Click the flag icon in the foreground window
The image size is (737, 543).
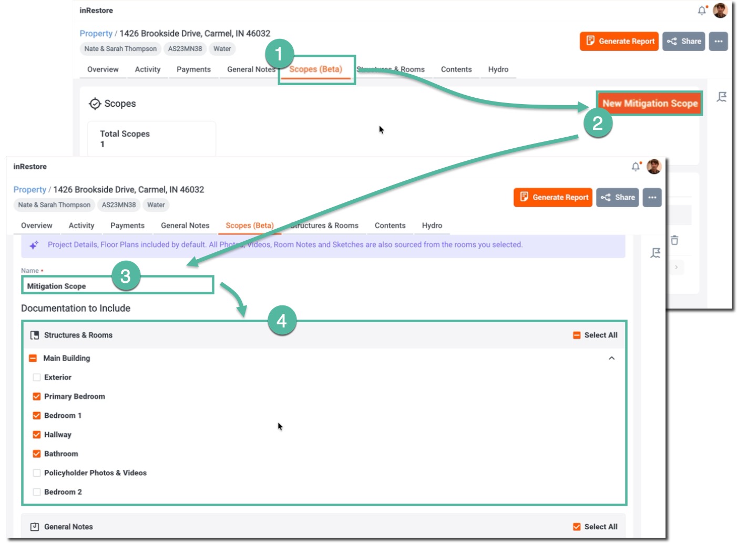pos(655,253)
